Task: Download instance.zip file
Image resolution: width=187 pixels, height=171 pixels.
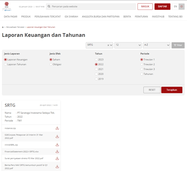Action: (x=57, y=128)
